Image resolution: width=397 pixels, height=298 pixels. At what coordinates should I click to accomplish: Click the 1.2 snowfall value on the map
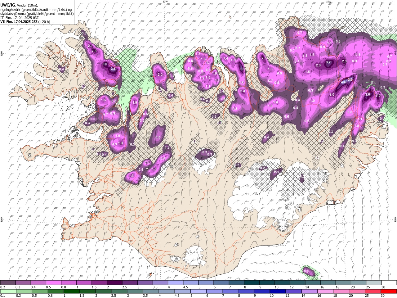(x=202, y=79)
